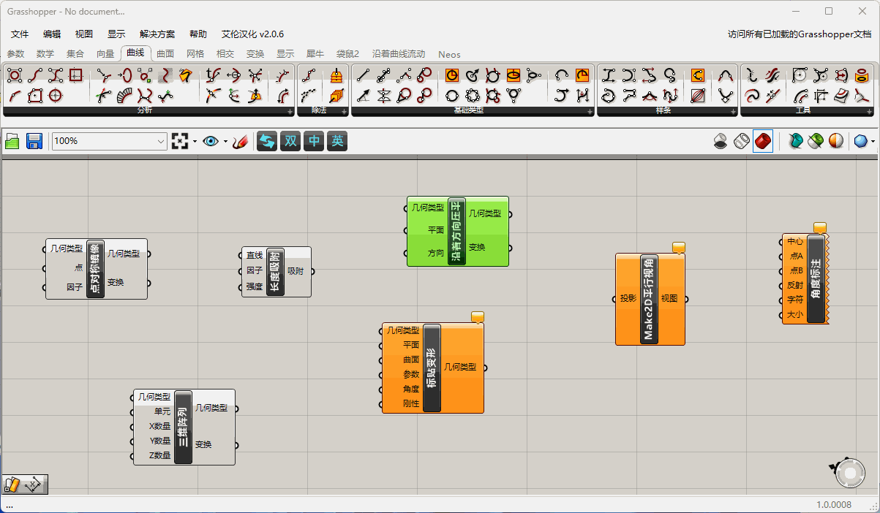The height and width of the screenshot is (513, 880).
Task: Click the circle component icon with orange background
Action: 452,75
